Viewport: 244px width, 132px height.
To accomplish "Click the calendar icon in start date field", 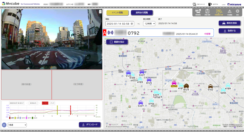I will point(132,24).
